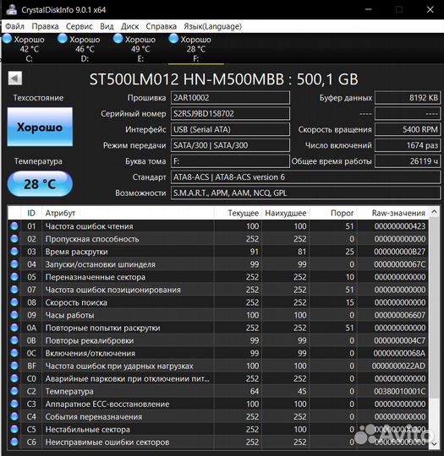Click the attribute list vertical scrollbar thumb
Image resolution: width=444 pixels, height=456 pixels.
pyautogui.click(x=434, y=307)
